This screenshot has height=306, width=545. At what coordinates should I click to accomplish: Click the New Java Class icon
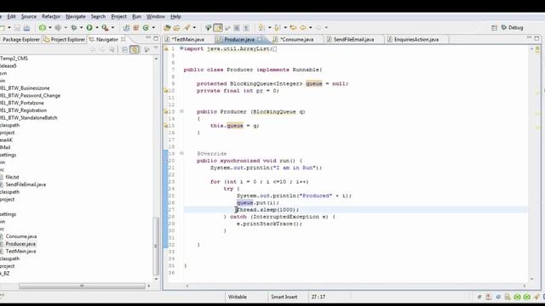tap(146, 28)
